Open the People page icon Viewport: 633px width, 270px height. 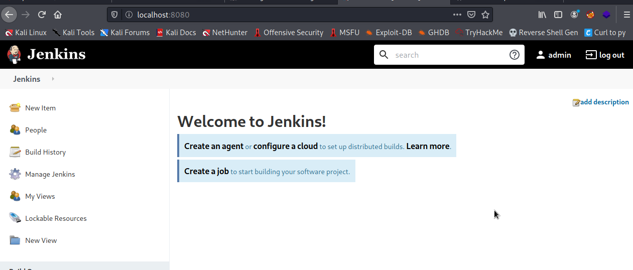15,130
